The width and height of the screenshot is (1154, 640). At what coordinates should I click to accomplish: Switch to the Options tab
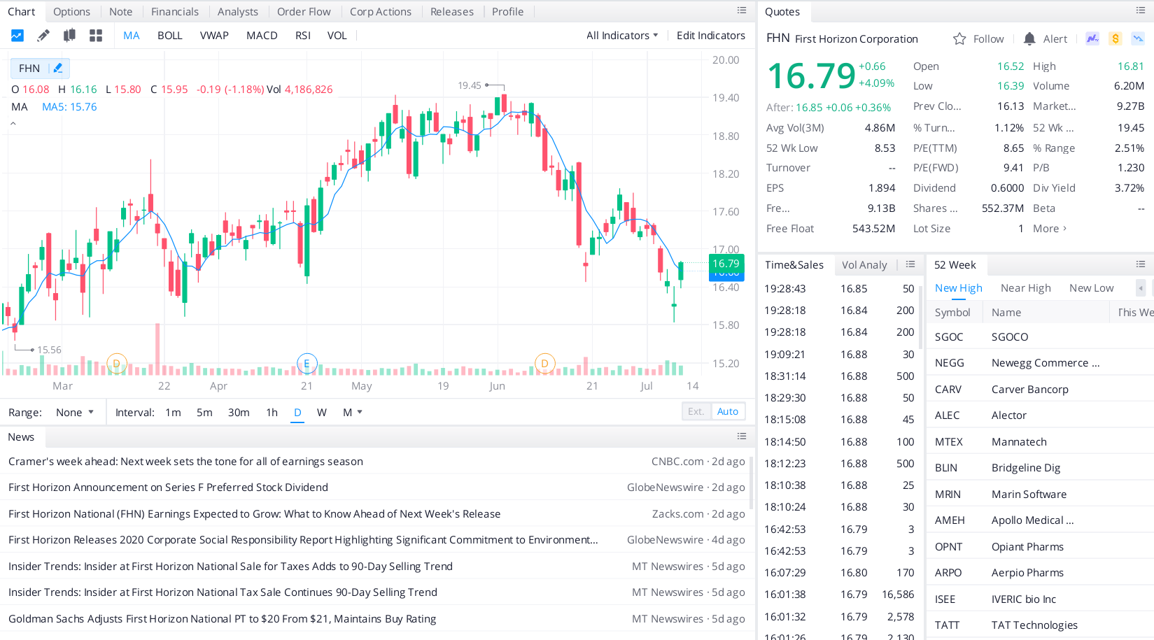pyautogui.click(x=71, y=12)
